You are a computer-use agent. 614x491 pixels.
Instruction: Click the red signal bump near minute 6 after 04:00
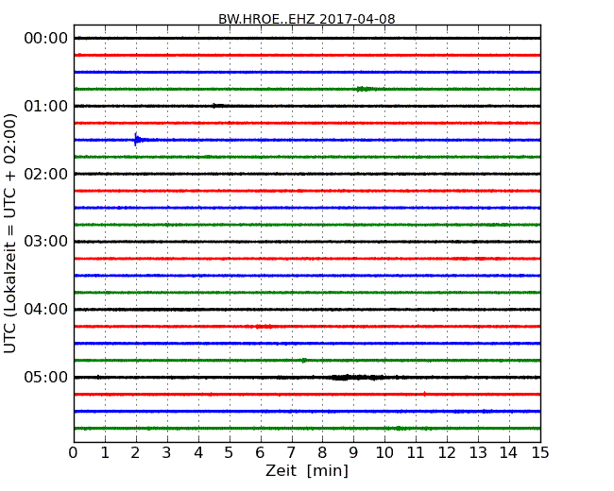[x=265, y=326]
